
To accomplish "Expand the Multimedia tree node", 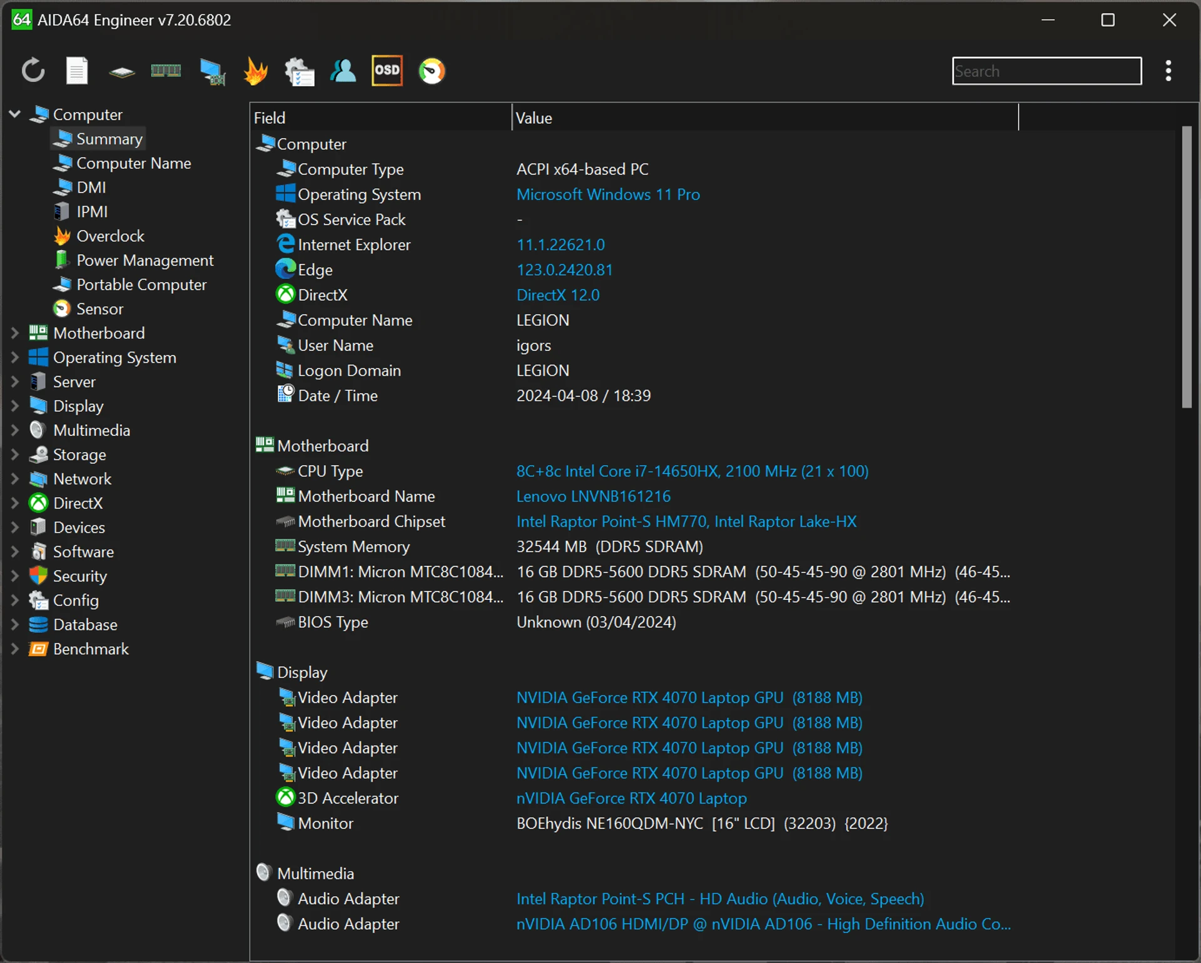I will click(x=15, y=431).
